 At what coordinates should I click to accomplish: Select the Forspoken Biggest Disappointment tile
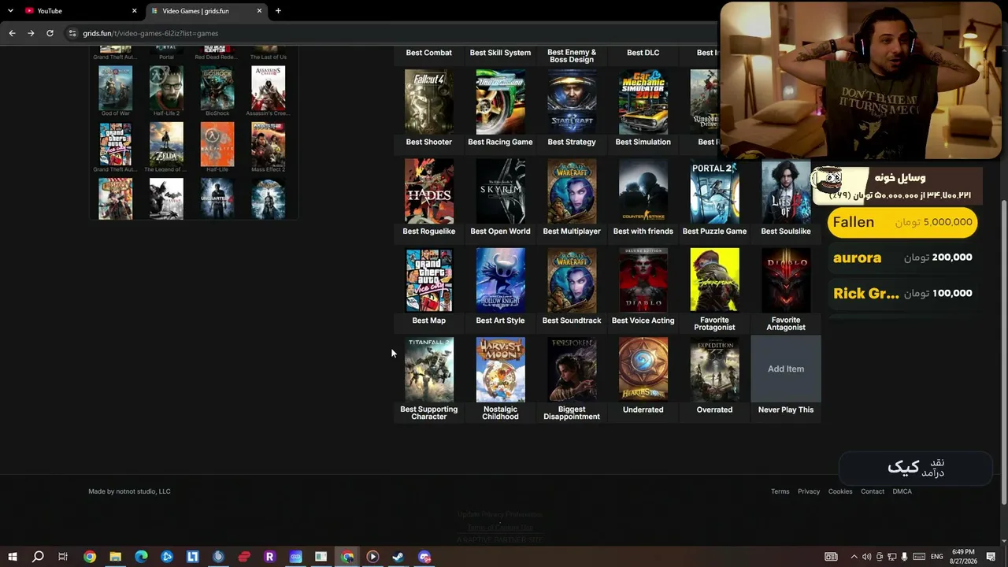[572, 369]
